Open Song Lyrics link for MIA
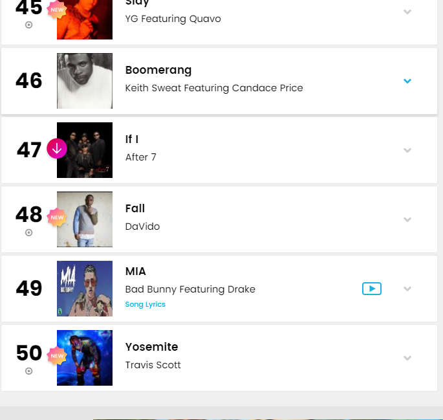The width and height of the screenshot is (443, 420). 146,304
